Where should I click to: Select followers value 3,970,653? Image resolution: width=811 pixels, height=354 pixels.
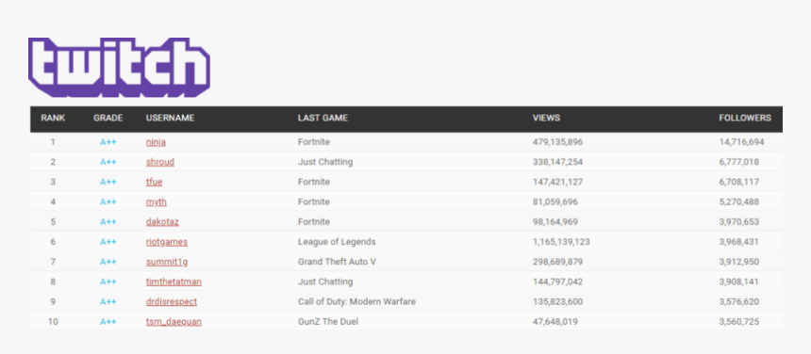tap(739, 222)
